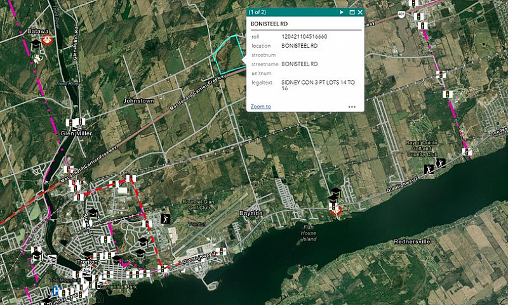Click the BONISTEEL RD popup title
The width and height of the screenshot is (508, 305).
269,24
